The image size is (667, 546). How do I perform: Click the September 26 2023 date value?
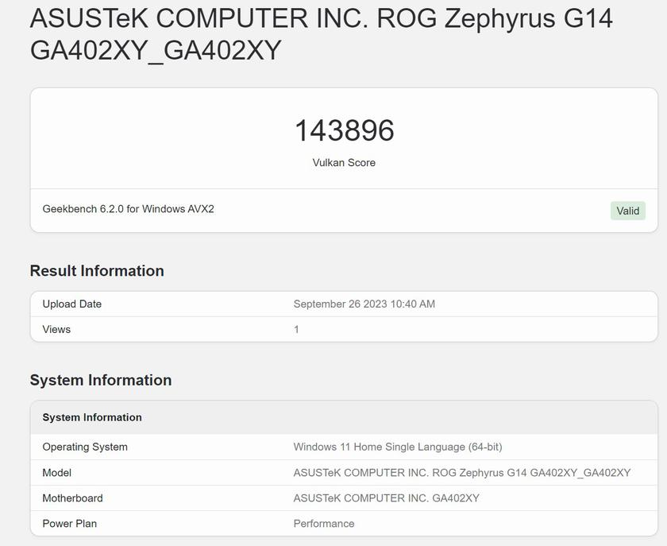364,304
